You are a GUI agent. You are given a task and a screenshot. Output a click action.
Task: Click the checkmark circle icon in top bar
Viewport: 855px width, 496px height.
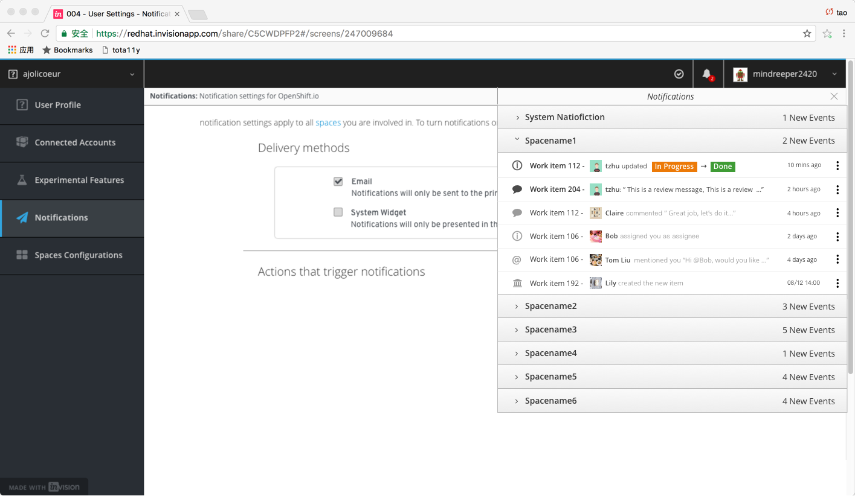[679, 74]
